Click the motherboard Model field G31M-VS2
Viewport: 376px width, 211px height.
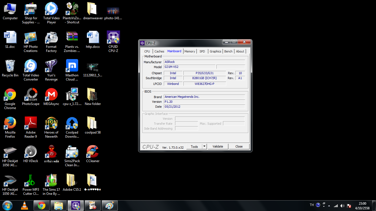189,67
